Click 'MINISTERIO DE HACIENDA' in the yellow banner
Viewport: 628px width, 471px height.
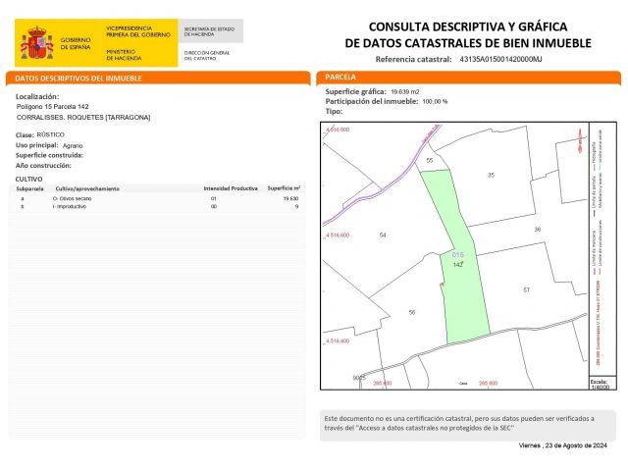124,55
